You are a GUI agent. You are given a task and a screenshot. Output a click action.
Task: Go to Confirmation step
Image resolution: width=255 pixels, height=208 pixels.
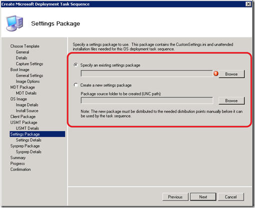tap(20, 169)
